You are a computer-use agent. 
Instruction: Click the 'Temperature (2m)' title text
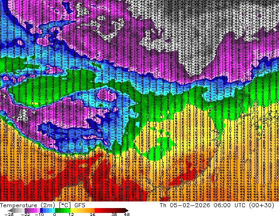tap(27, 205)
